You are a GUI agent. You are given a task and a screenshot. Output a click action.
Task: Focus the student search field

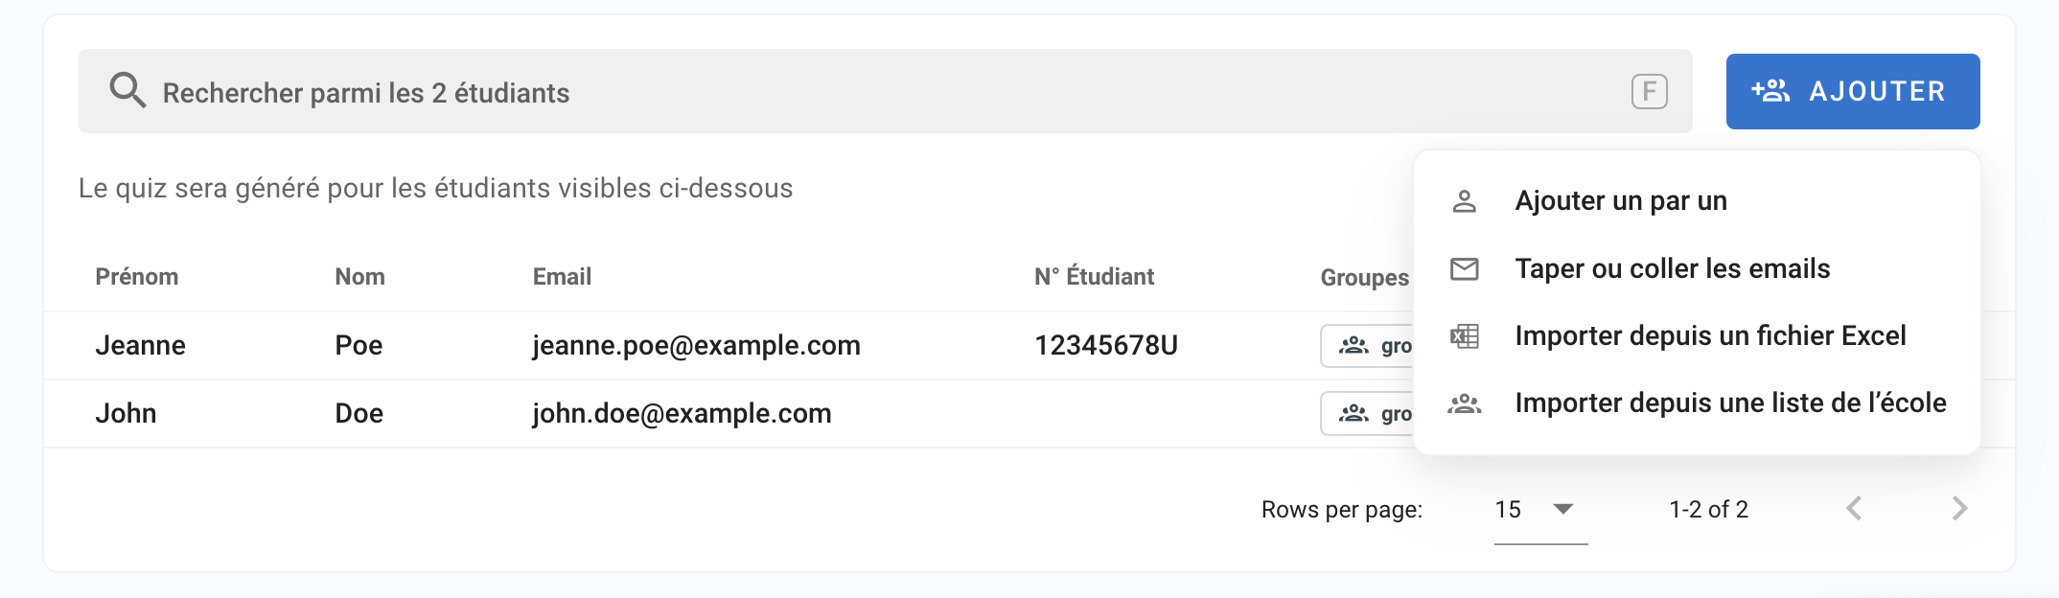[x=863, y=92]
